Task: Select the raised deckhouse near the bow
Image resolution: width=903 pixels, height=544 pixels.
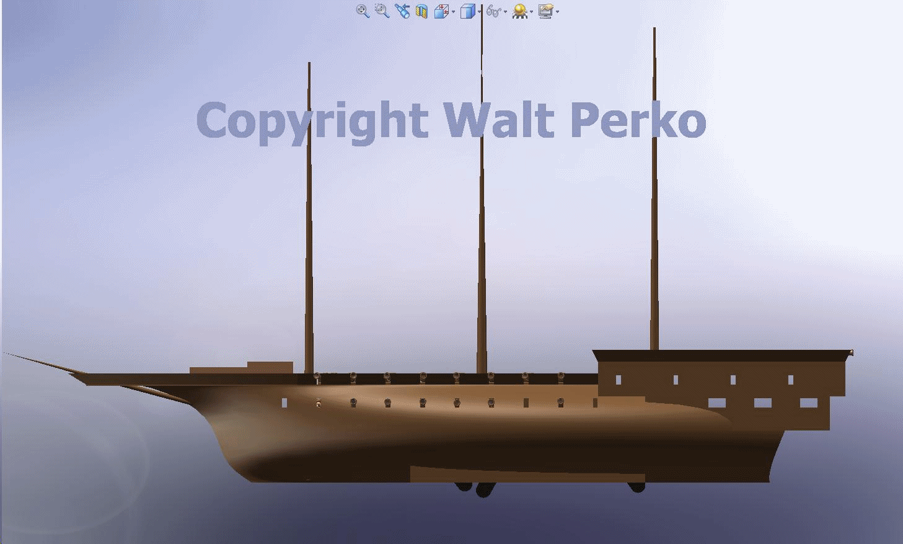Action: [x=270, y=367]
